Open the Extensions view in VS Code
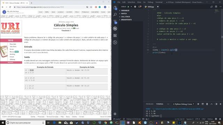Image resolution: width=223 pixels, height=125 pixels. click(115, 35)
